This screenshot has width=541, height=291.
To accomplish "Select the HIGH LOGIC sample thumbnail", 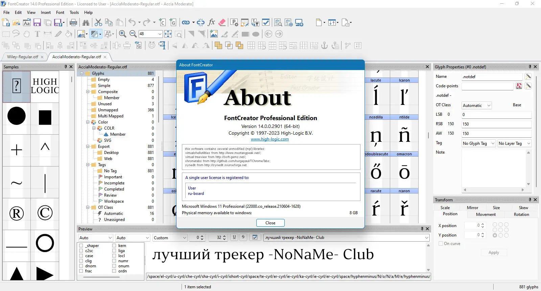I will (x=45, y=86).
